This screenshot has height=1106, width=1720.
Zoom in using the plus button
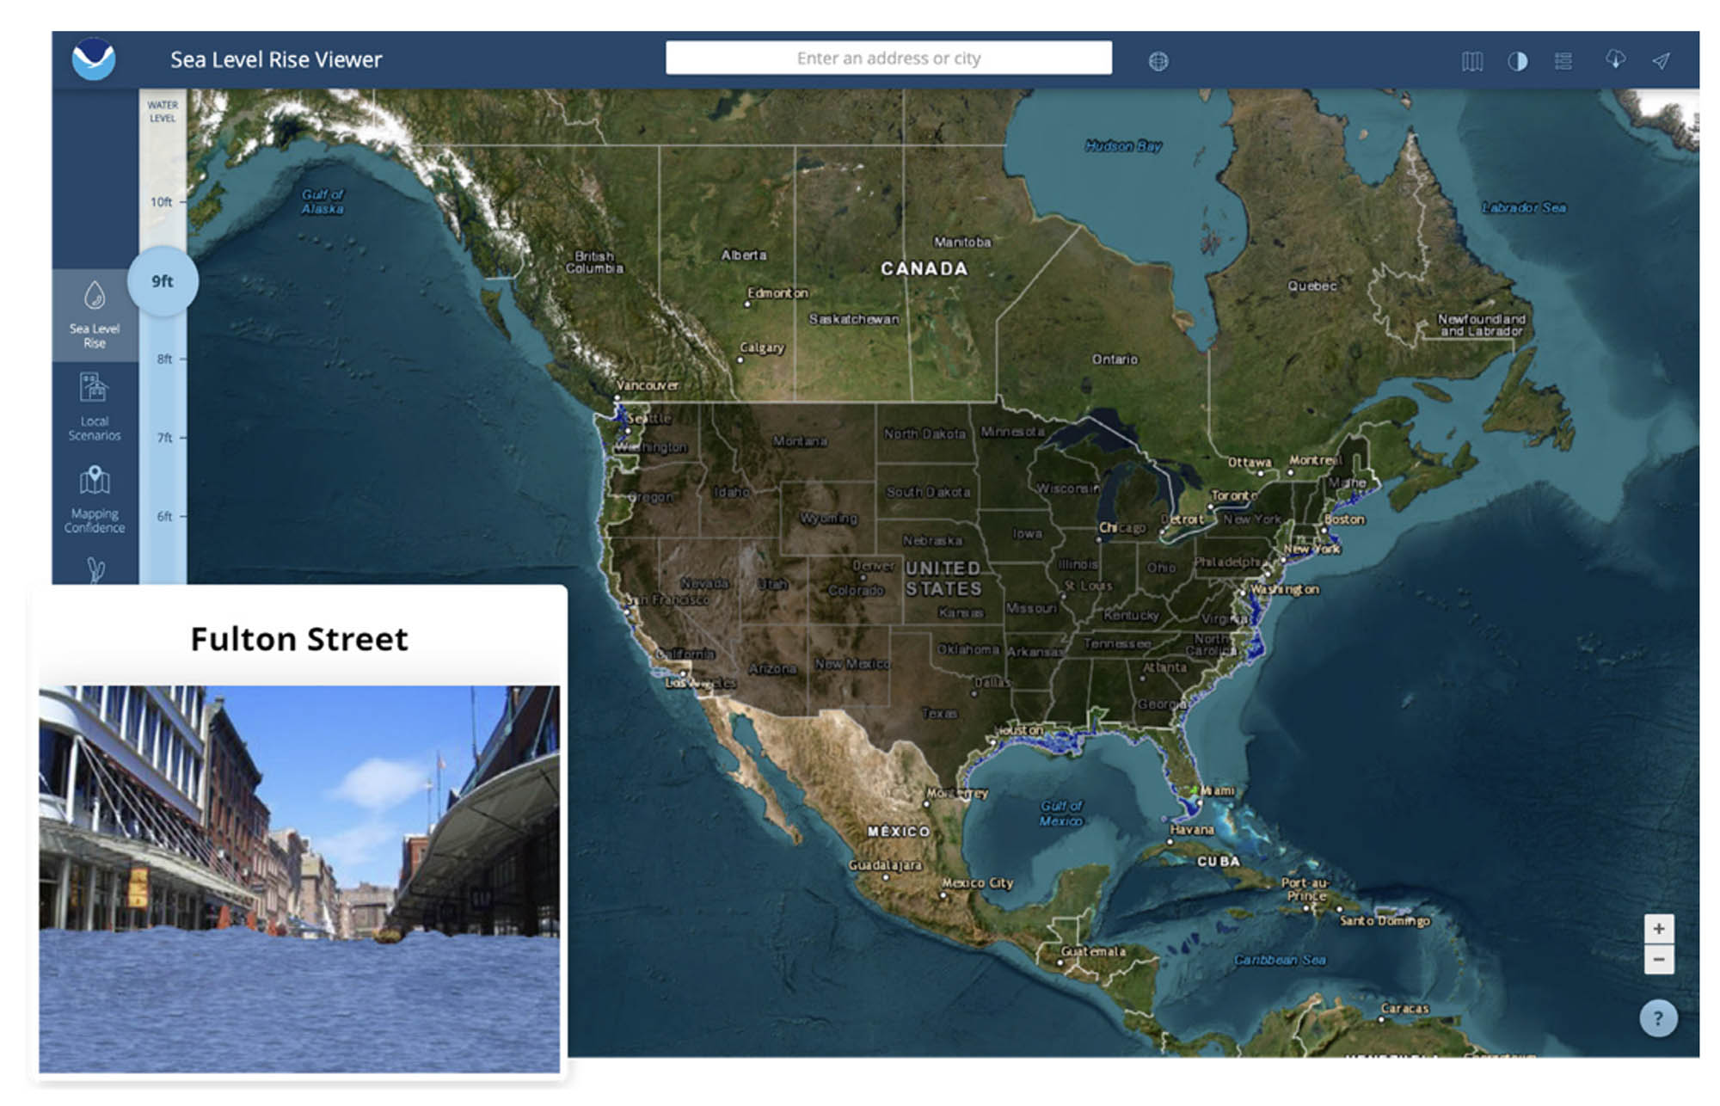click(x=1659, y=927)
